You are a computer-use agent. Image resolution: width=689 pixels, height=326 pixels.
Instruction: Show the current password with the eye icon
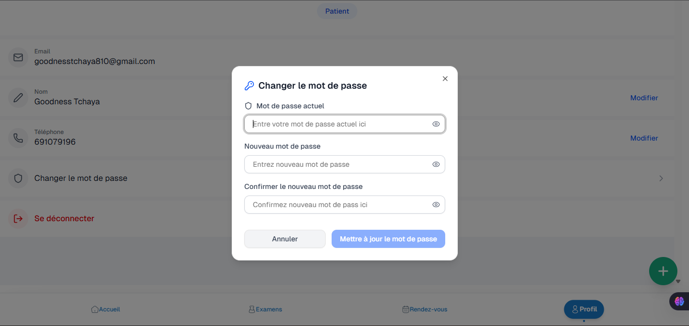pos(436,124)
